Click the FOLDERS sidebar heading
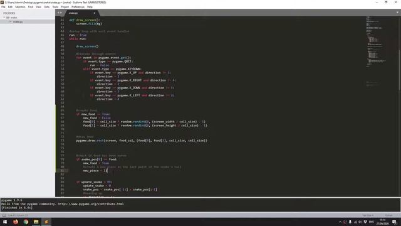The height and width of the screenshot is (226, 401). pos(9,13)
